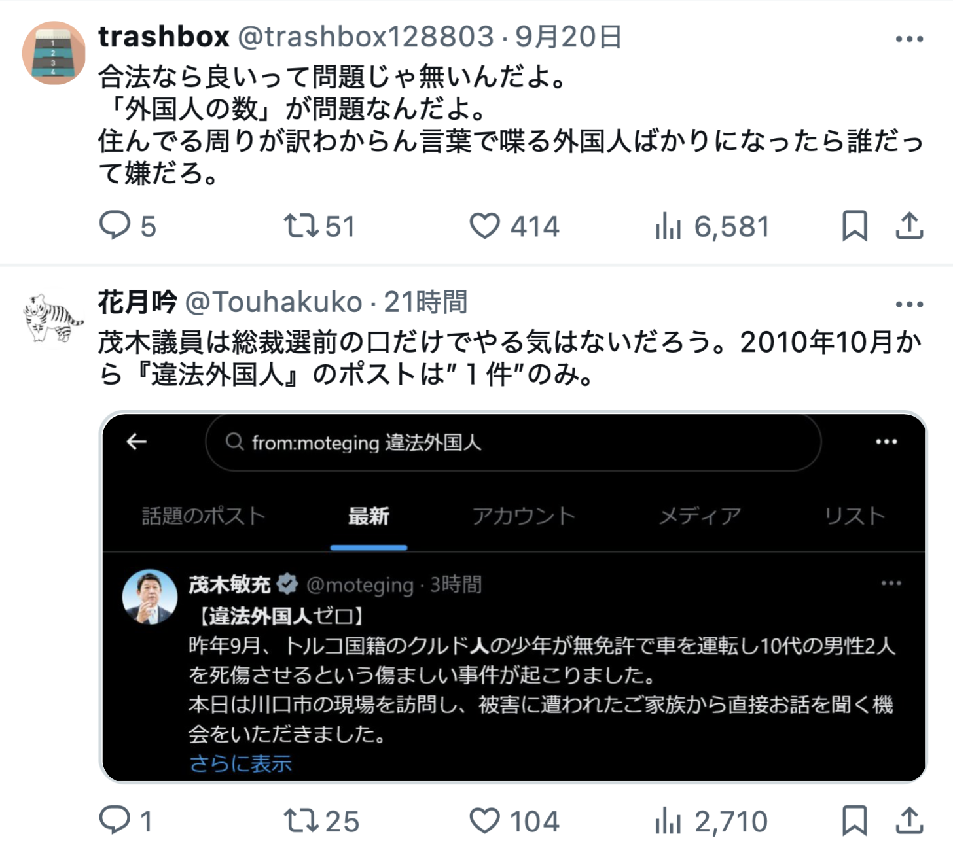
Task: Open more options for 花月吟's post
Action: (909, 304)
